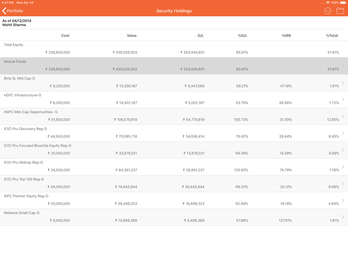Open ICICI Pru Discovery Reg-D chevron
Image resolution: width=348 pixels, height=261 pixels.
[343, 133]
